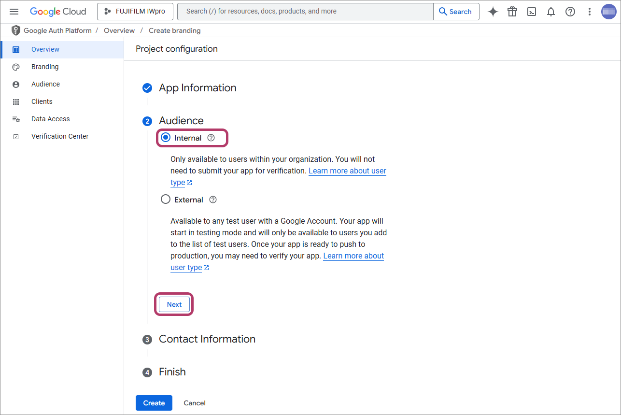The width and height of the screenshot is (621, 415).
Task: Click the user account avatar
Action: point(608,12)
